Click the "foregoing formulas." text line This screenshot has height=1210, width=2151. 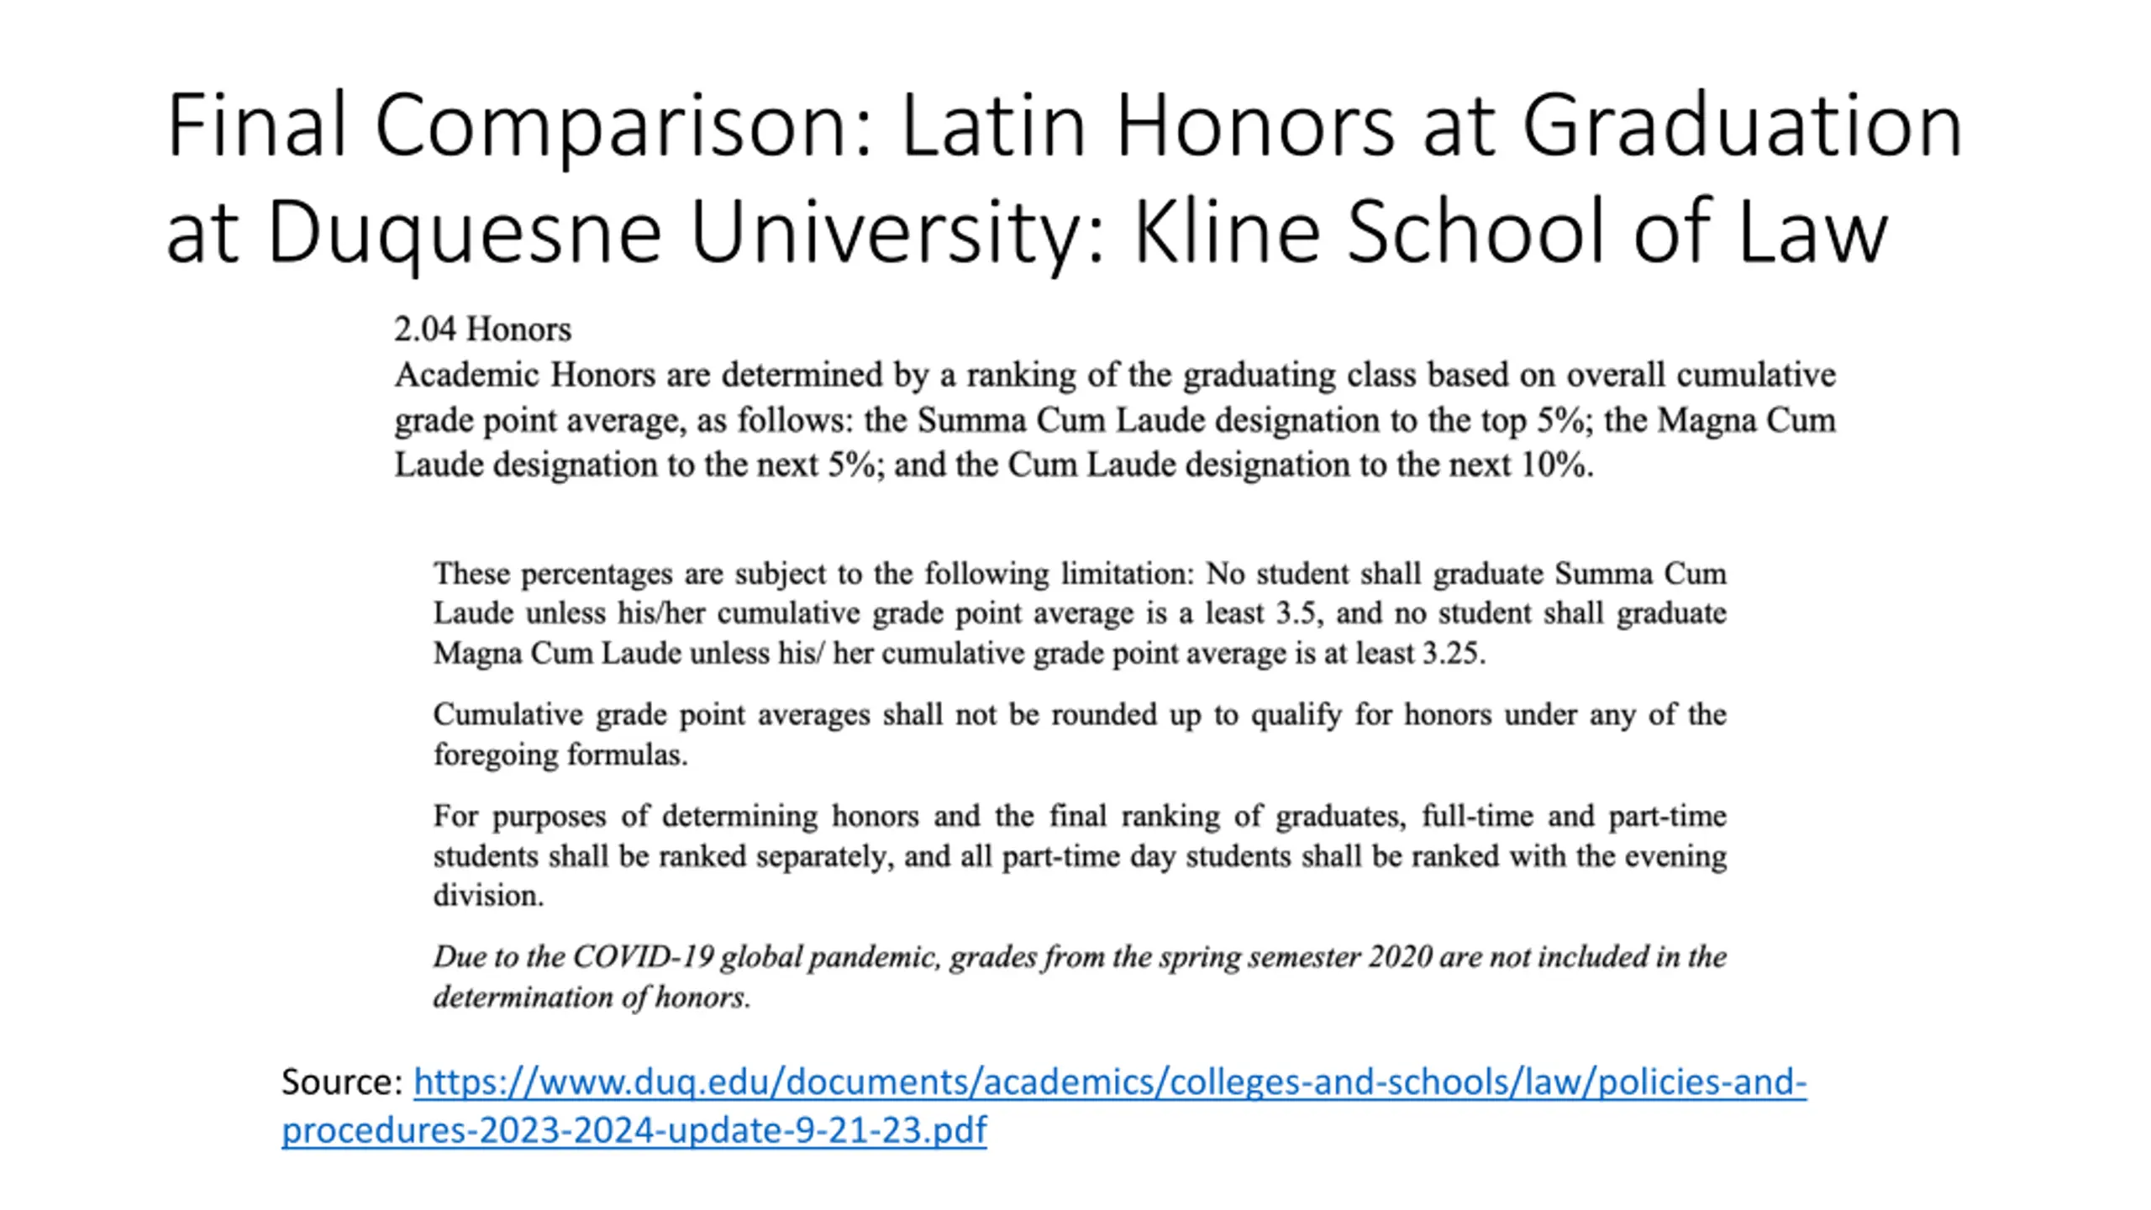click(x=560, y=755)
